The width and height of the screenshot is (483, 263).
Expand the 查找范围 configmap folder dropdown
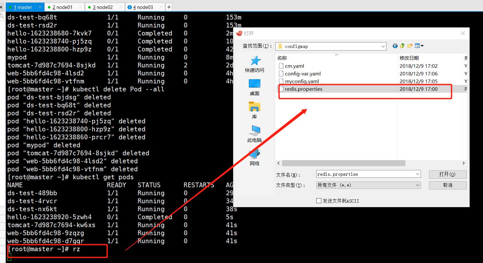tap(383, 46)
